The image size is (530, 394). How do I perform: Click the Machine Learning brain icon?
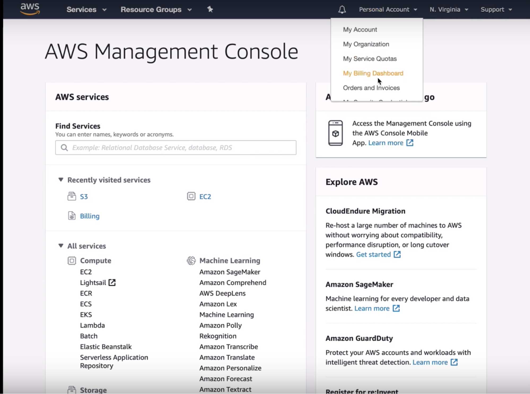tap(191, 260)
